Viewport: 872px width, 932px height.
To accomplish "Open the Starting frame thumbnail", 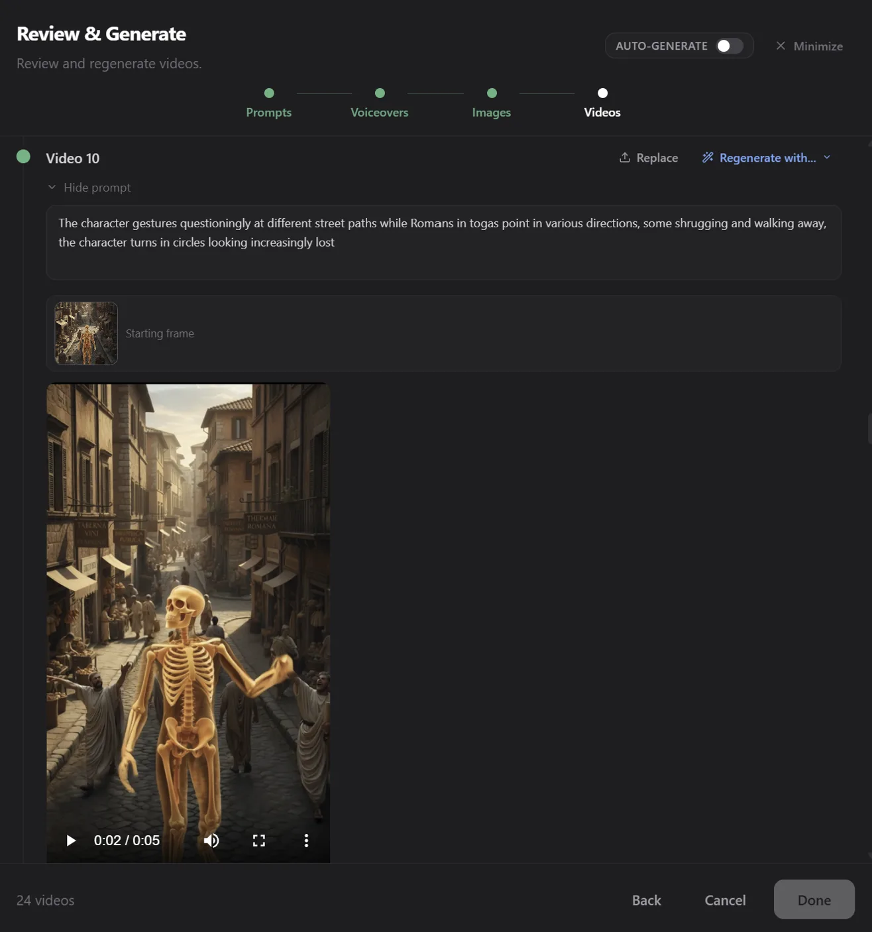I will coord(86,333).
